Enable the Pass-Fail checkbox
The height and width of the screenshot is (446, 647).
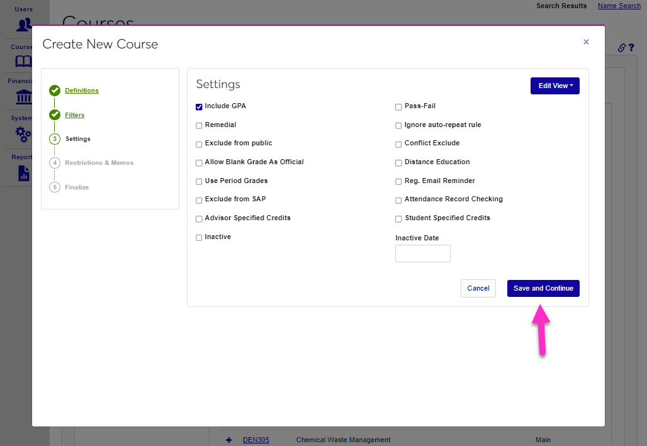398,107
